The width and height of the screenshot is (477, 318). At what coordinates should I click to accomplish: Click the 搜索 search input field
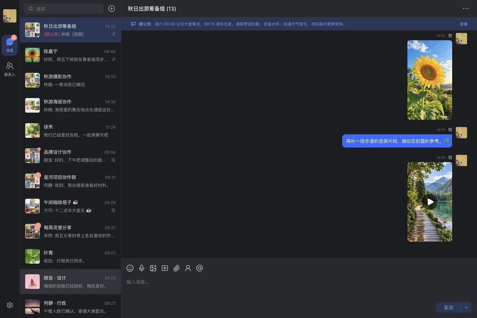(x=64, y=9)
